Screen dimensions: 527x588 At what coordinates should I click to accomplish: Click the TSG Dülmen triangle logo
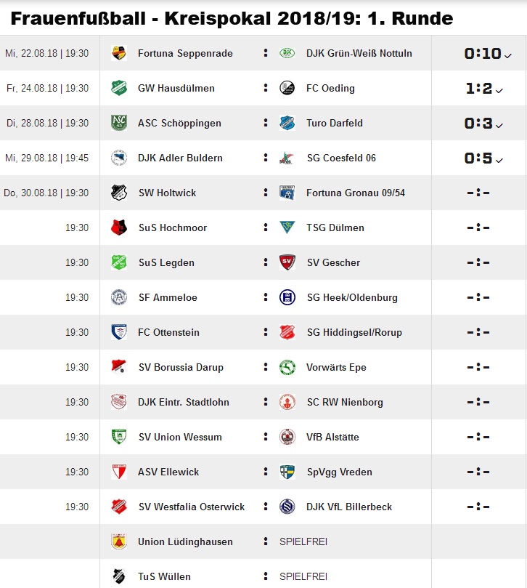(x=287, y=227)
